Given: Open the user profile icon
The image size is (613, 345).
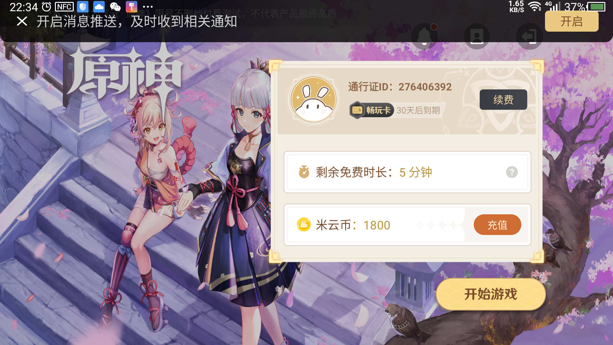Looking at the screenshot, I should [x=477, y=36].
